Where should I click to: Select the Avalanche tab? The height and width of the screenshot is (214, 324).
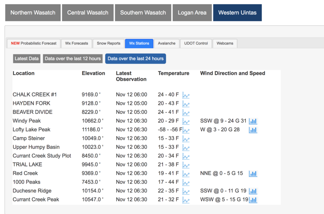(x=166, y=43)
